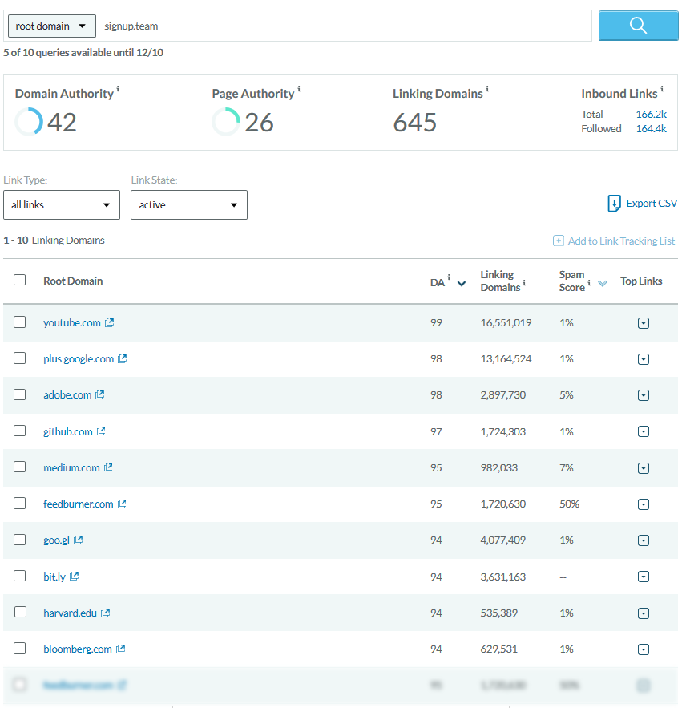Click the medium.com domain link
The width and height of the screenshot is (686, 708).
click(71, 467)
